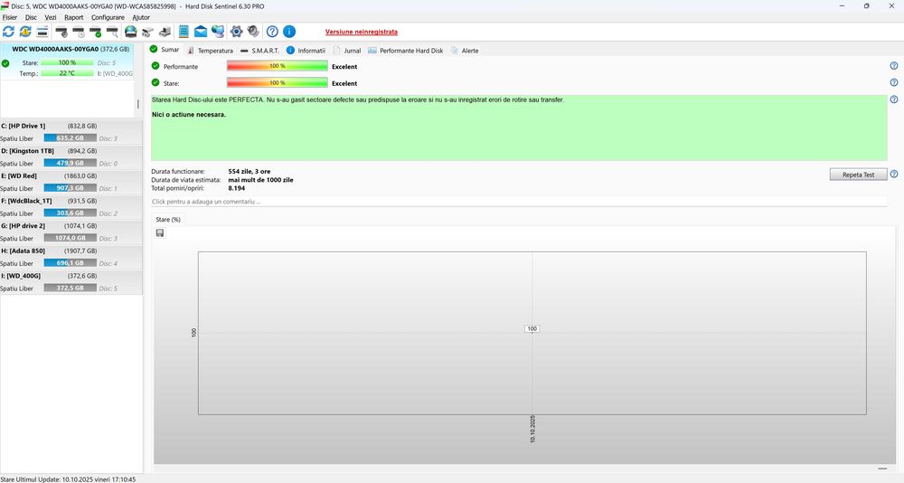904x483 pixels.
Task: Click the first hard disk toolbar icon
Action: (x=61, y=32)
